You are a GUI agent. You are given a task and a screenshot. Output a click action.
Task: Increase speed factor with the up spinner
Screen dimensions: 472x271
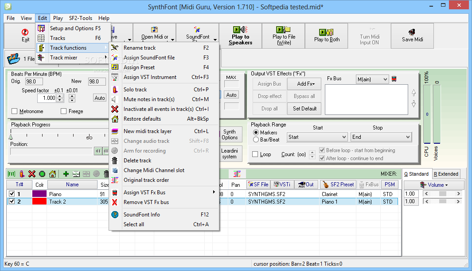60,96
